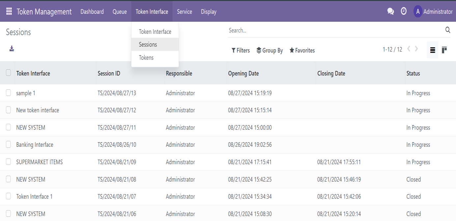Image resolution: width=456 pixels, height=221 pixels.
Task: Click the search magnifier icon
Action: pos(448,30)
